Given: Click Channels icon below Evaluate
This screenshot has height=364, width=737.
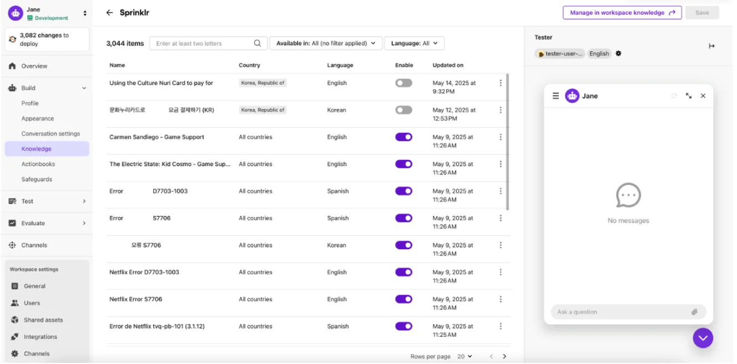Looking at the screenshot, I should click(12, 245).
